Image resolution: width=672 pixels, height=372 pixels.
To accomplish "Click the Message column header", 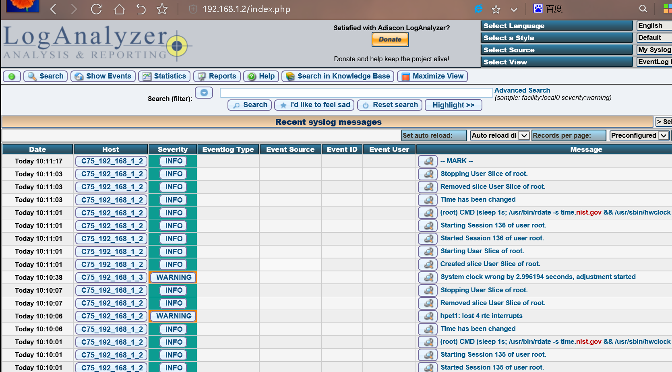I will [x=586, y=149].
